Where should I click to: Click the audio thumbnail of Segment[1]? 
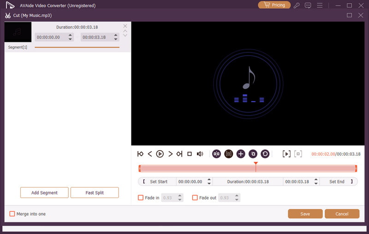[18, 32]
